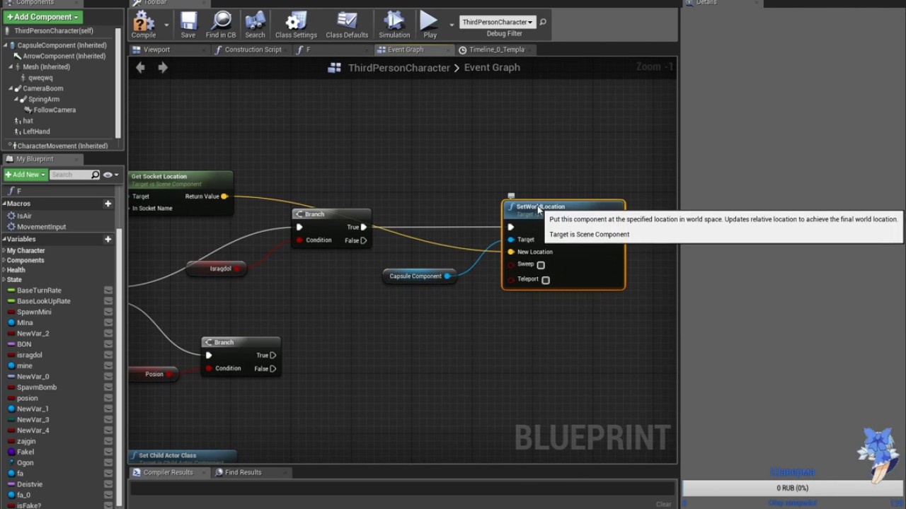Open the Timeline_0_Templa tab
Viewport: 906px width, 509px height.
click(x=496, y=49)
